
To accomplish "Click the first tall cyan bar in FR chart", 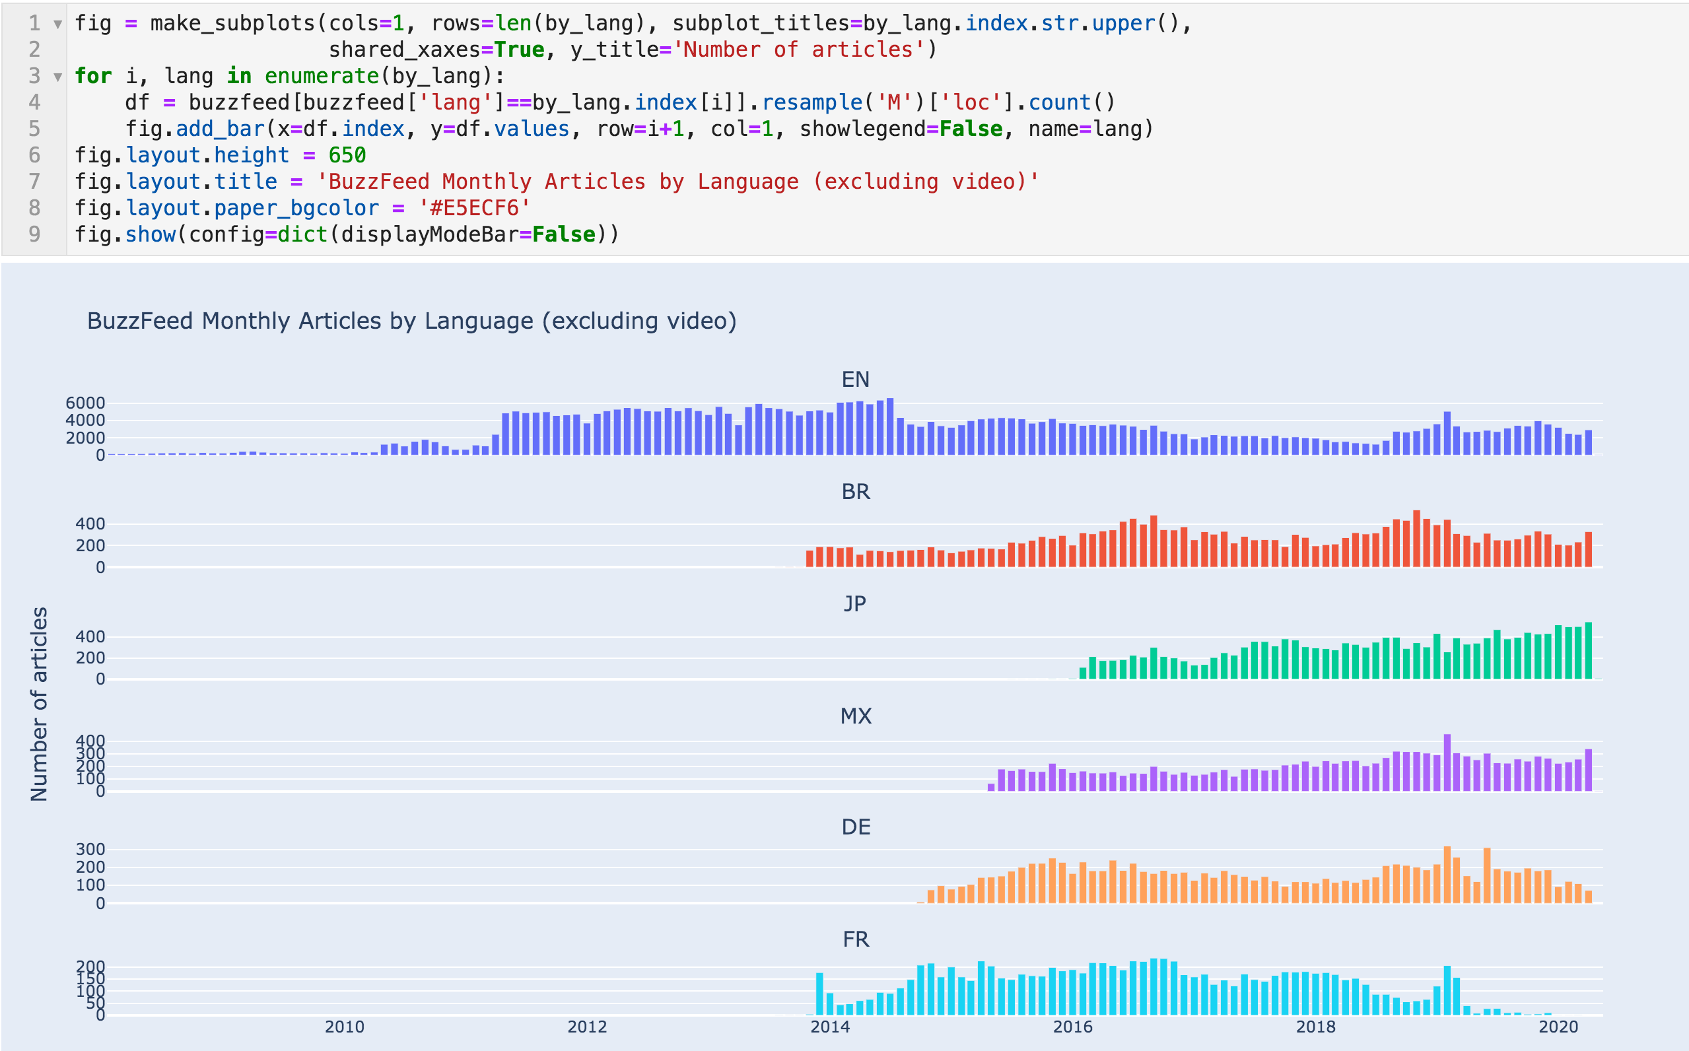I will point(819,994).
